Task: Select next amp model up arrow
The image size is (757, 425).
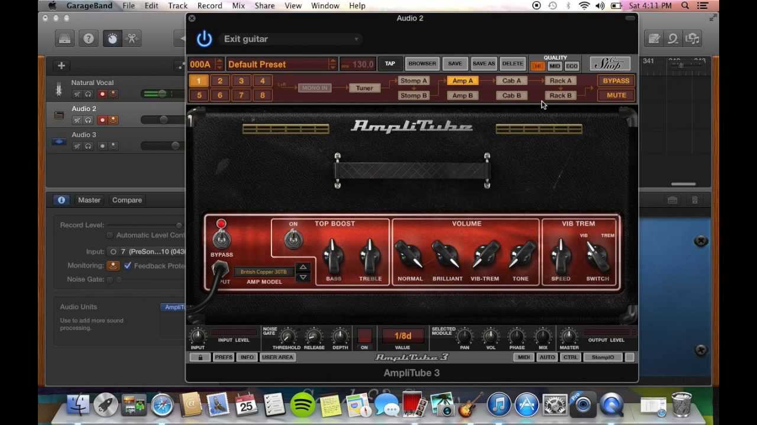Action: tap(303, 267)
